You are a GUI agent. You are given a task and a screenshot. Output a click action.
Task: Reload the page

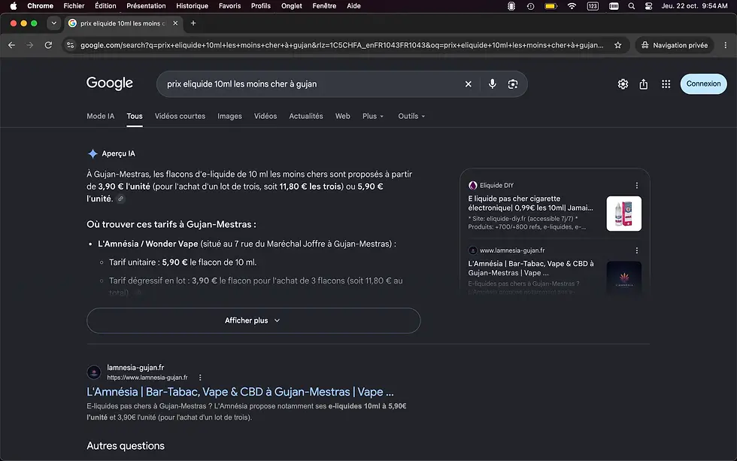[48, 45]
